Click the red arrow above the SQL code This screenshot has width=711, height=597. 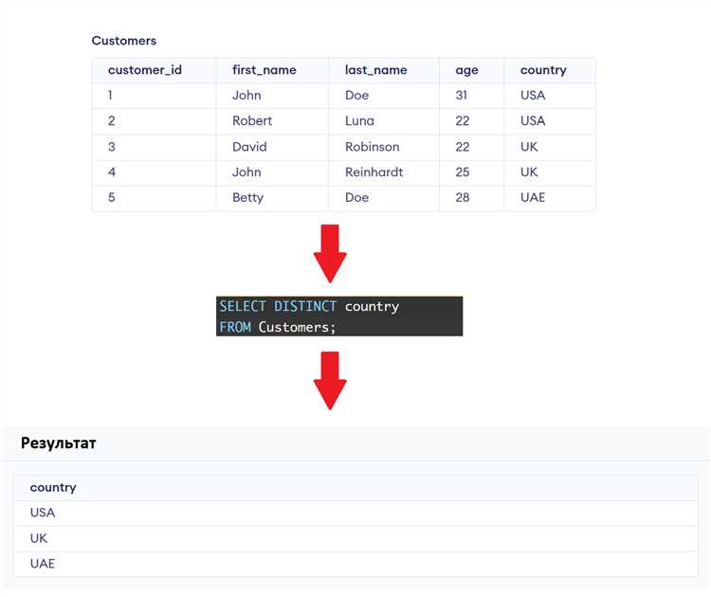[x=330, y=253]
